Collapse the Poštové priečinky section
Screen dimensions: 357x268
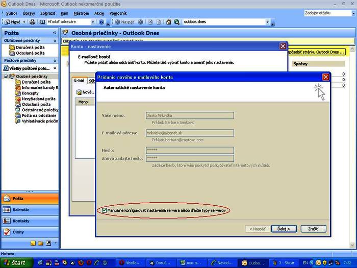point(55,61)
